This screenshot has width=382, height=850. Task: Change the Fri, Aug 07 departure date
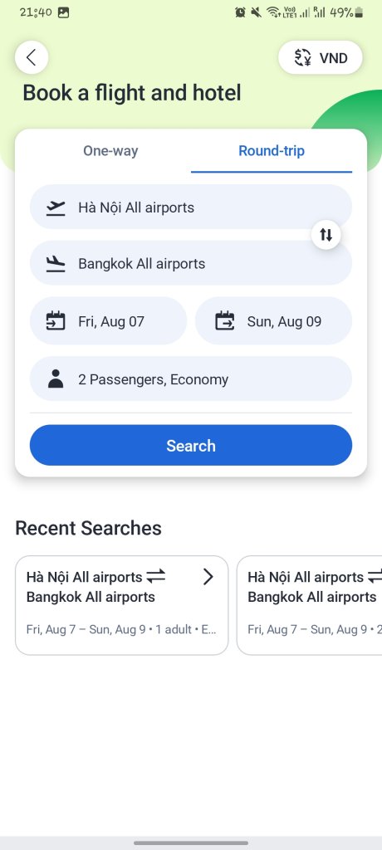[109, 321]
